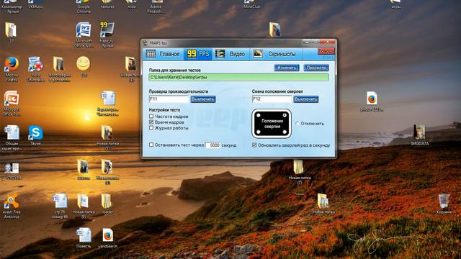The image size is (461, 259).
Task: Click Выключить next to the F12 hotkey
Action: (305, 99)
